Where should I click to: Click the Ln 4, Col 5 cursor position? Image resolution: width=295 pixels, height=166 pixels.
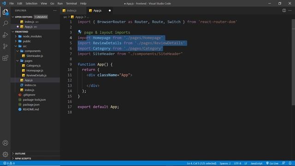coord(201,163)
